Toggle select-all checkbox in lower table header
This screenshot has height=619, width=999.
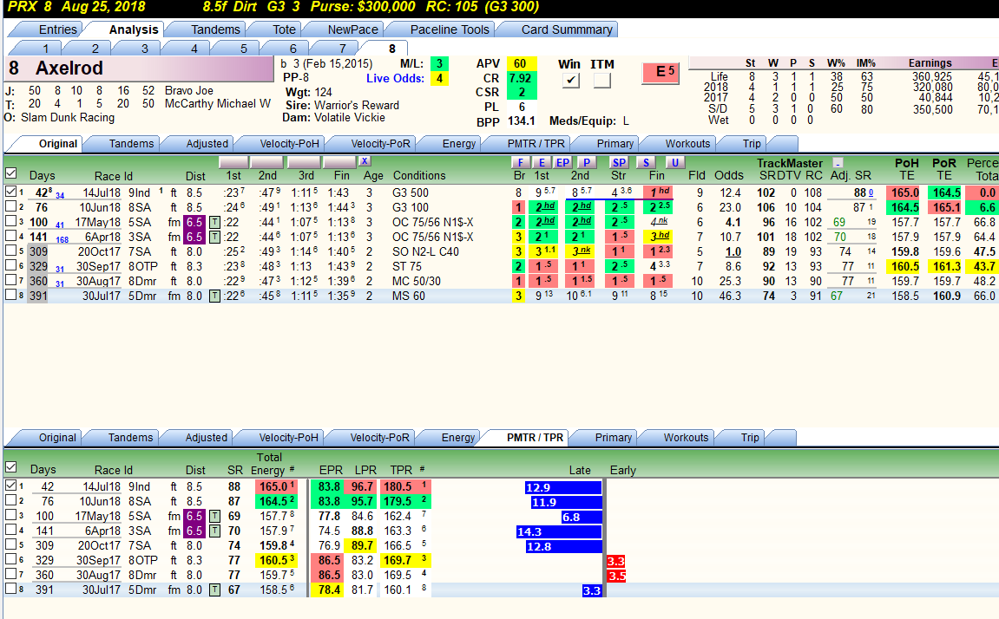pyautogui.click(x=10, y=467)
